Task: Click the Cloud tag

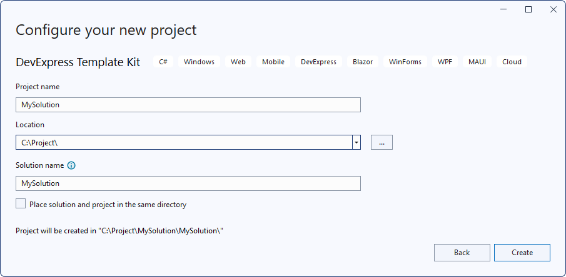Action: (x=512, y=62)
